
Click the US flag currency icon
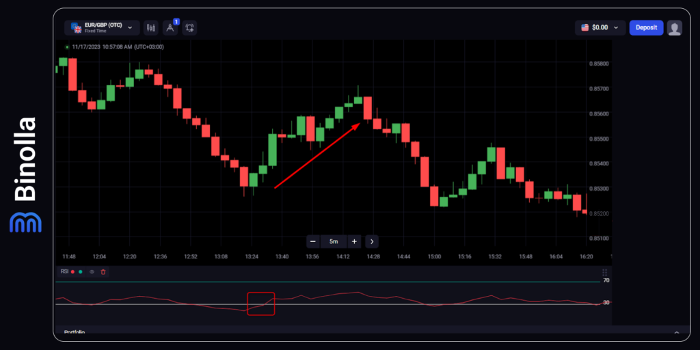coord(585,27)
